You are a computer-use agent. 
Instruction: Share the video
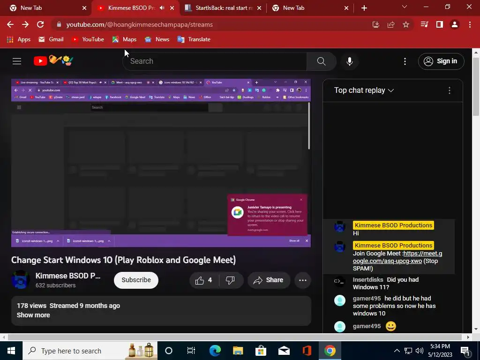269,280
